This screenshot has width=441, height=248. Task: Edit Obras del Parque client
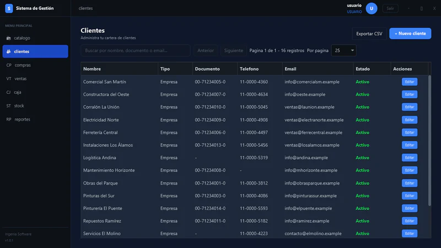(x=410, y=183)
